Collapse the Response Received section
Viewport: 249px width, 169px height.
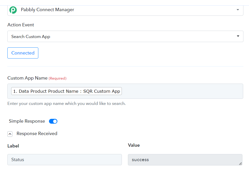tap(10, 134)
